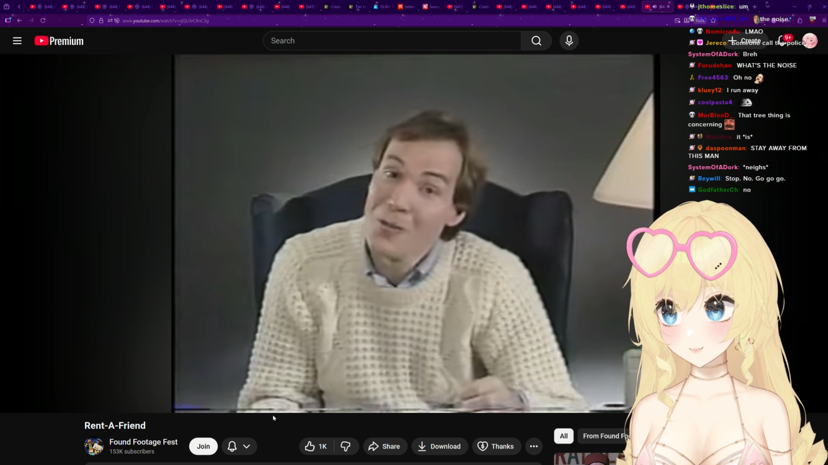Mute the playing tab's speaker icon

654,6
